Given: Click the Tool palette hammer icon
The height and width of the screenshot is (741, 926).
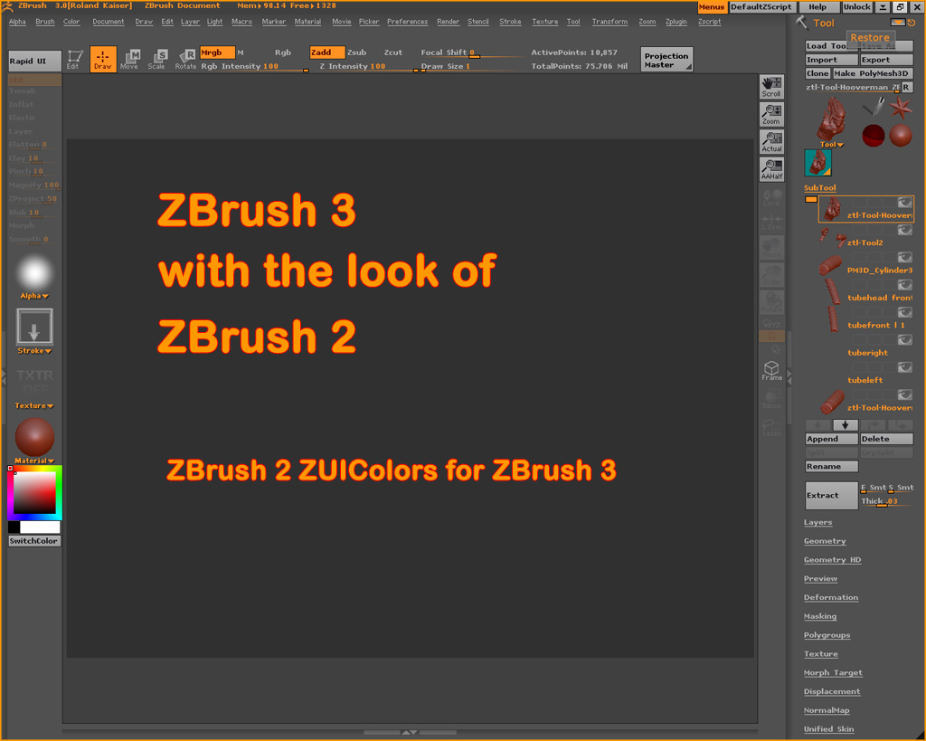Looking at the screenshot, I should point(801,23).
